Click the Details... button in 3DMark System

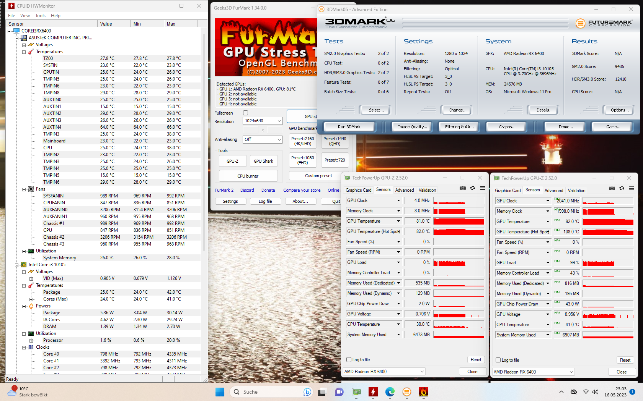pos(544,110)
